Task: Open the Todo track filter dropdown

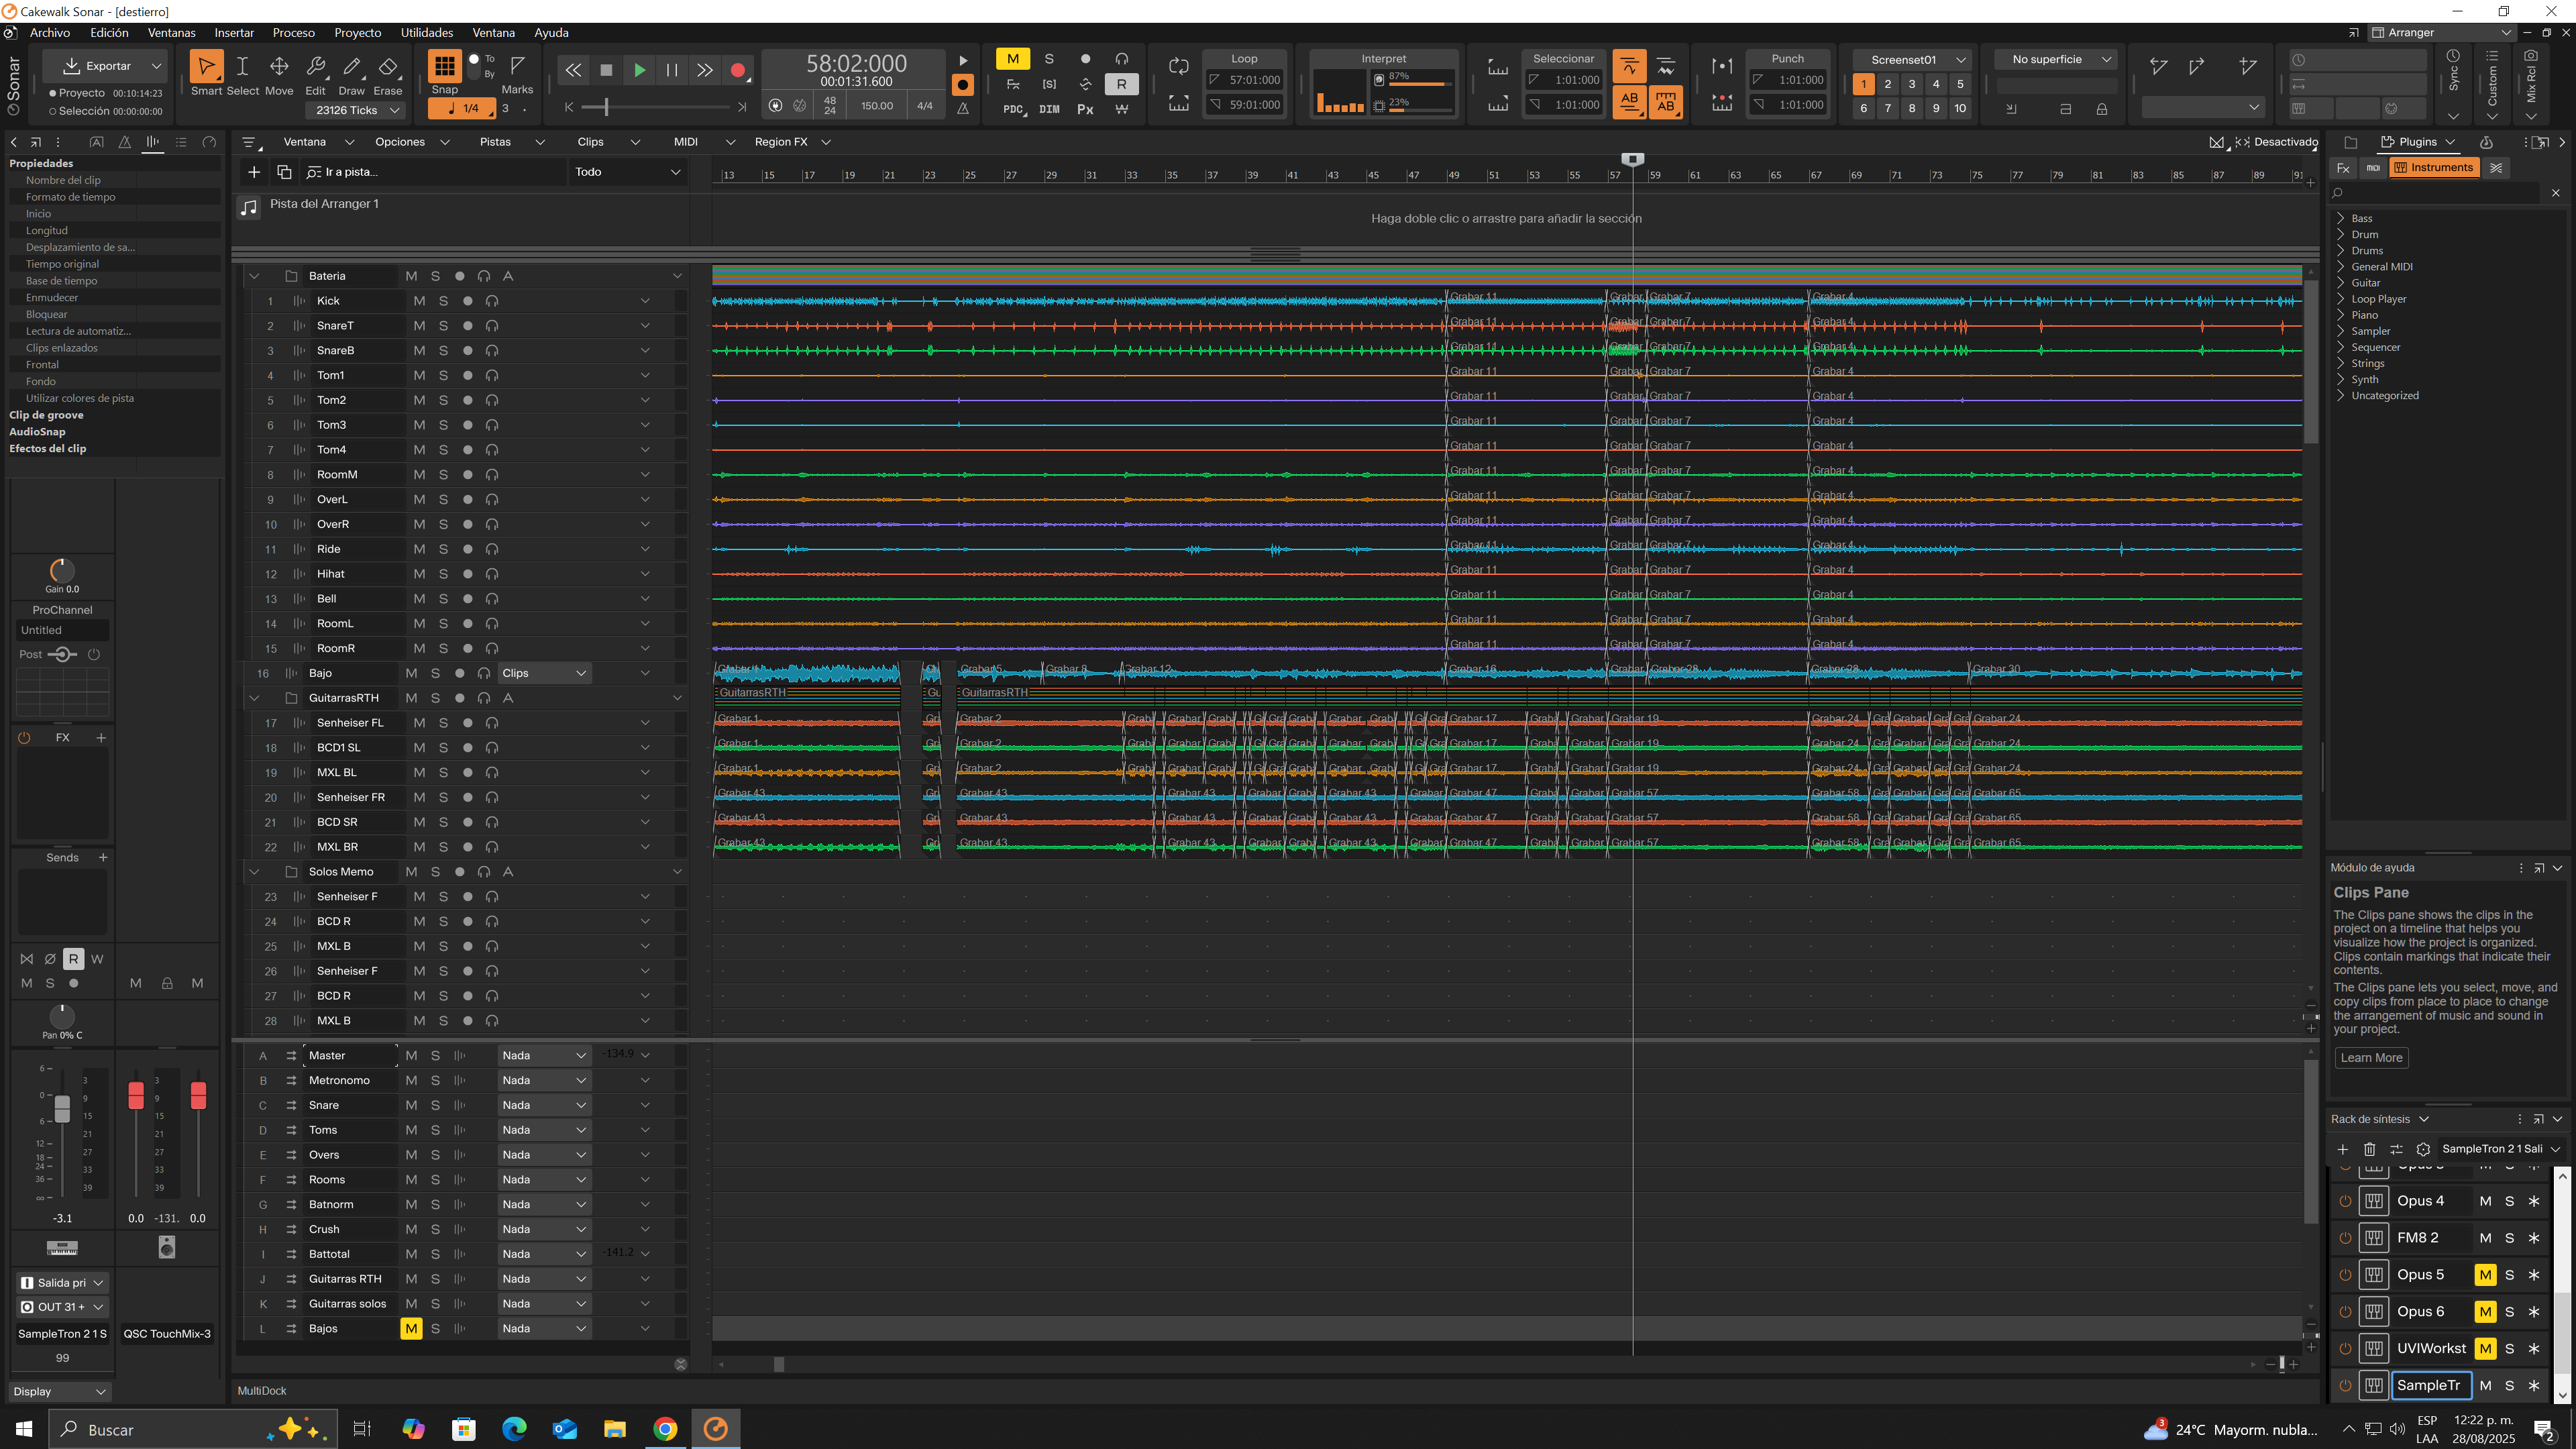Action: [627, 172]
